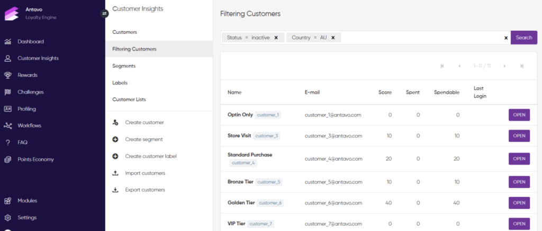Click the customer_5@antavo.com email
The height and width of the screenshot is (231, 542).
333,182
